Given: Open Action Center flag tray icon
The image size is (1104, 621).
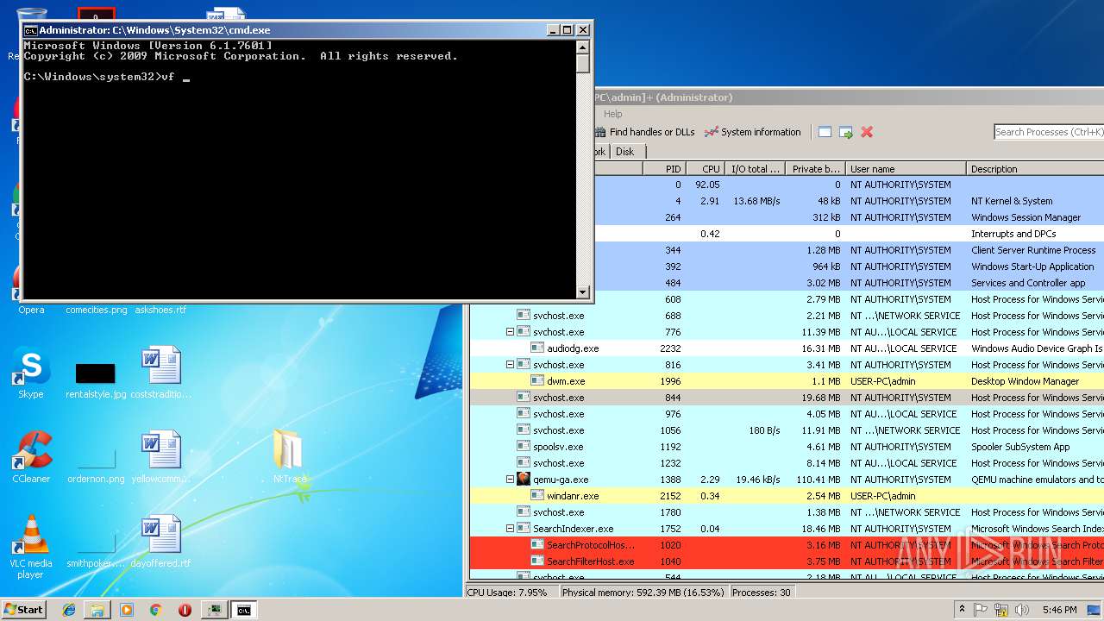Looking at the screenshot, I should [x=982, y=610].
